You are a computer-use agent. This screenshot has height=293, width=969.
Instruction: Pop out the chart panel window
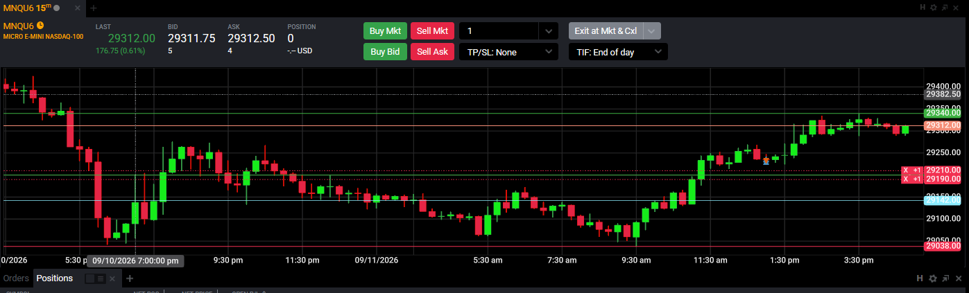945,7
